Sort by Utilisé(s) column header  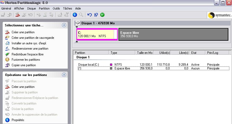162,53
